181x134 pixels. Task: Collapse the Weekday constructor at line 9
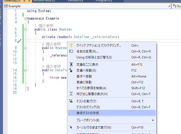tap(25, 48)
